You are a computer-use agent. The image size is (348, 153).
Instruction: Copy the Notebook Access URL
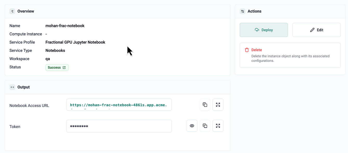point(205,105)
